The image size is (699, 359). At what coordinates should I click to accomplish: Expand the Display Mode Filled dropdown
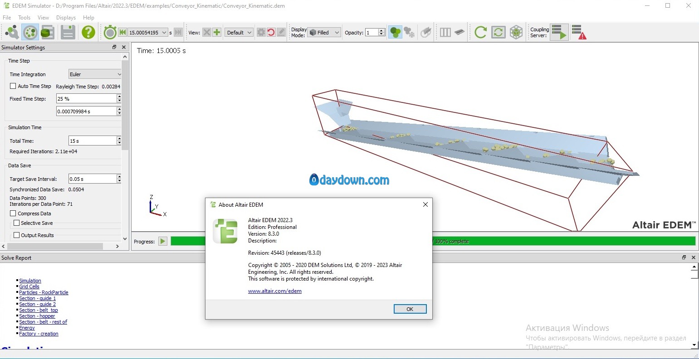324,32
